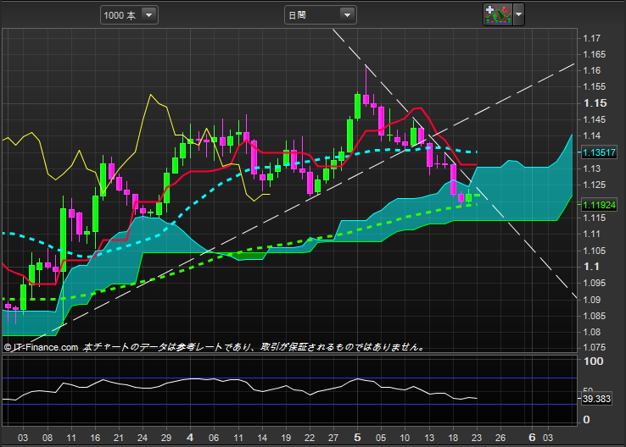Click date label 26 on time axis
This screenshot has width=626, height=447.
(x=500, y=438)
